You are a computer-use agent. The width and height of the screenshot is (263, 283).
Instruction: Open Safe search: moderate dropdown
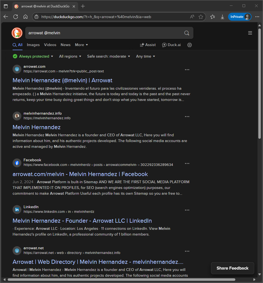tap(108, 56)
